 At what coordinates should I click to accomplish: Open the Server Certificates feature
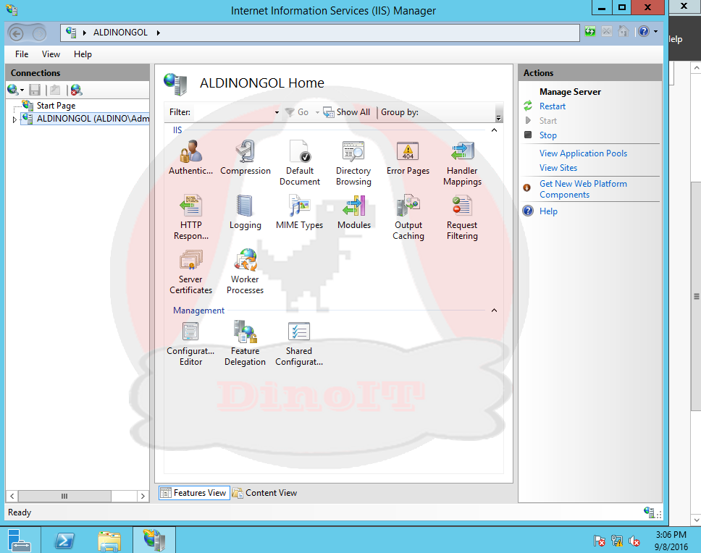(191, 271)
